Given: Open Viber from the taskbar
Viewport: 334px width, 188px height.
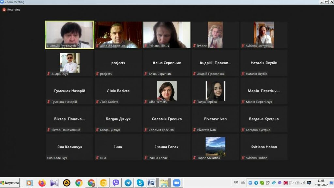Looking at the screenshot, I should coord(116,183).
